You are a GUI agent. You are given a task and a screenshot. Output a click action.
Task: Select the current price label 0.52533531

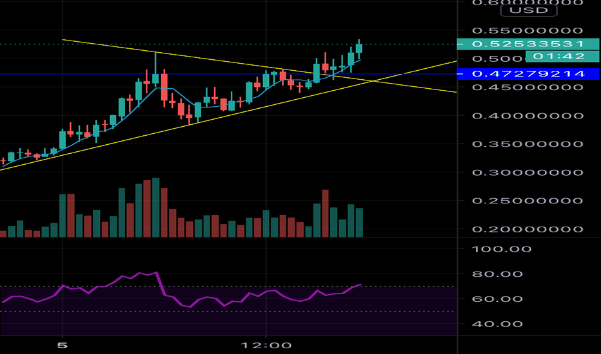[x=527, y=44]
